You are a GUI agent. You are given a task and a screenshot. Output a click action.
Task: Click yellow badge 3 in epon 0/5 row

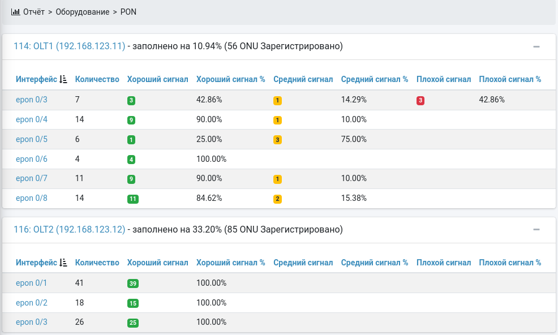277,140
